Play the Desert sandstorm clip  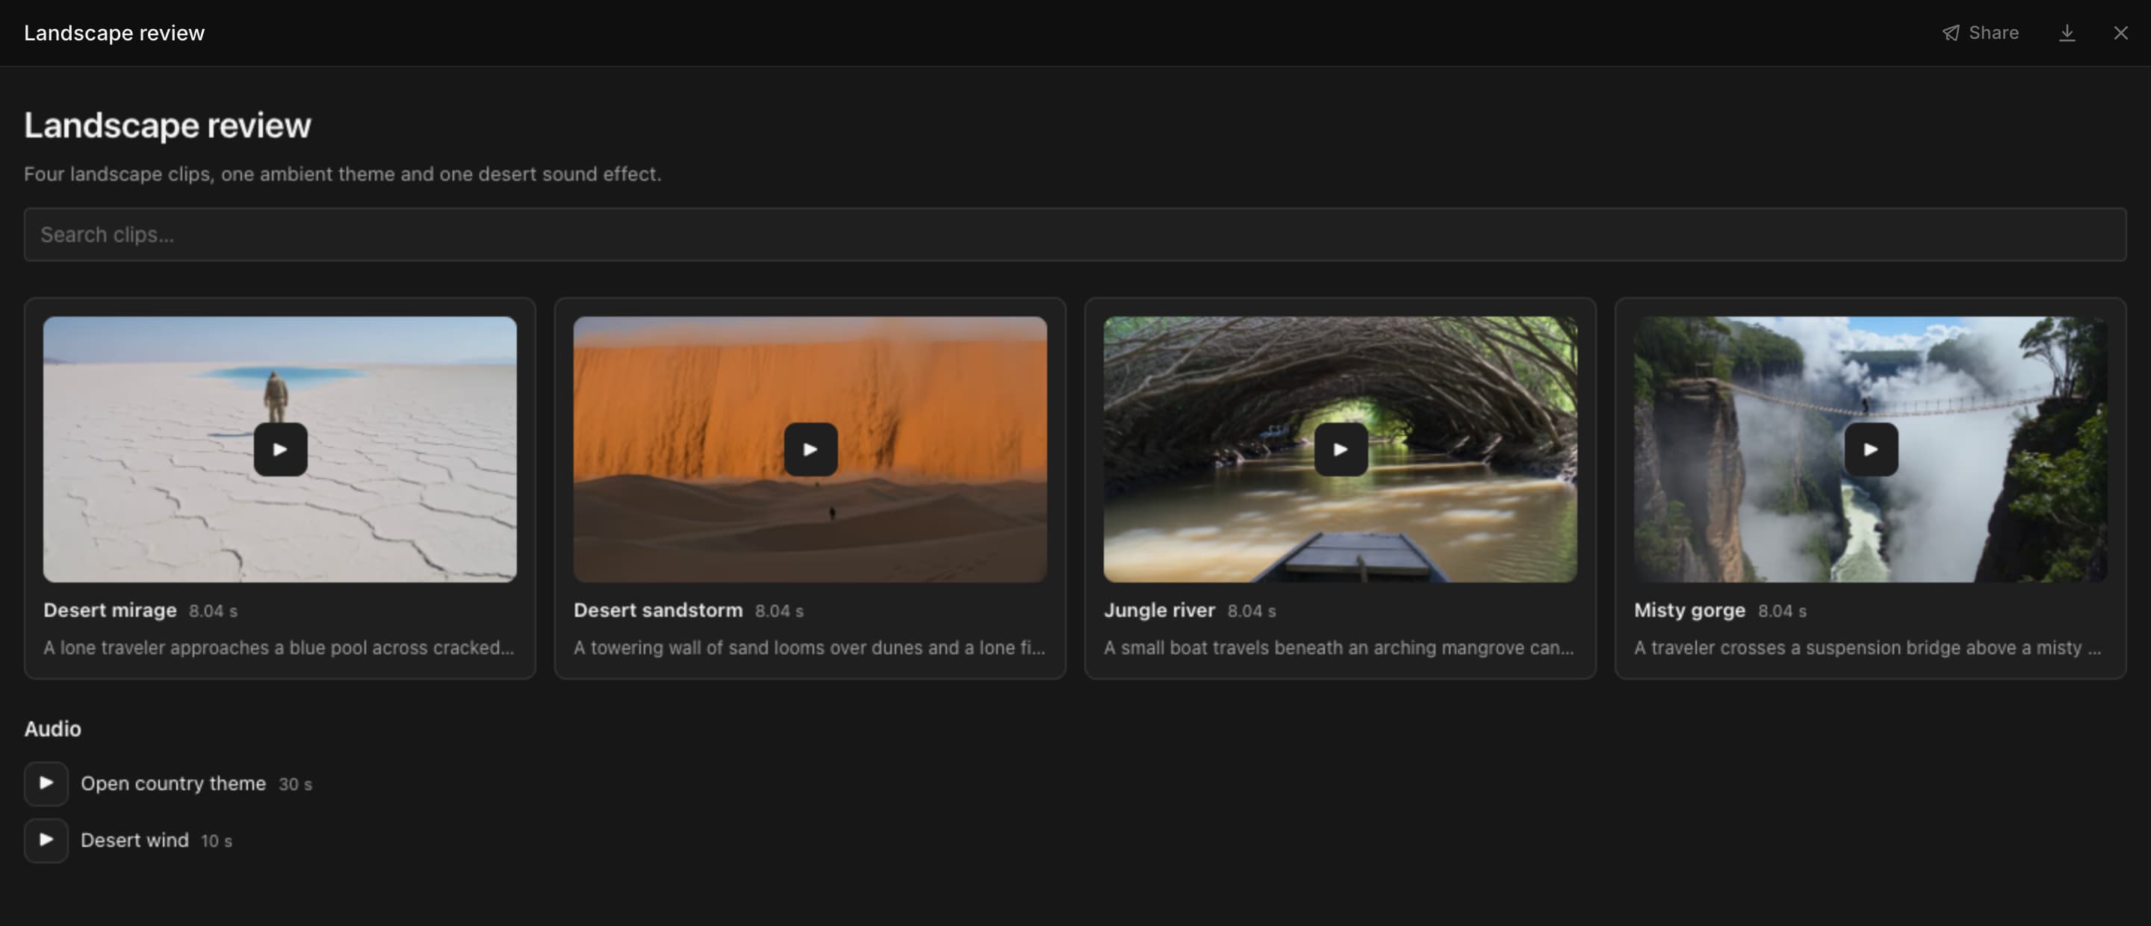tap(810, 450)
